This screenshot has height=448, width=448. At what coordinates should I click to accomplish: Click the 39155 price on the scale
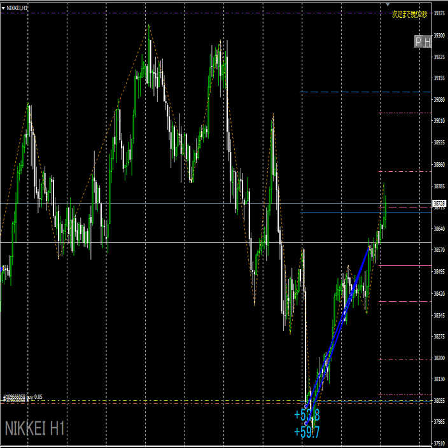tap(440, 78)
